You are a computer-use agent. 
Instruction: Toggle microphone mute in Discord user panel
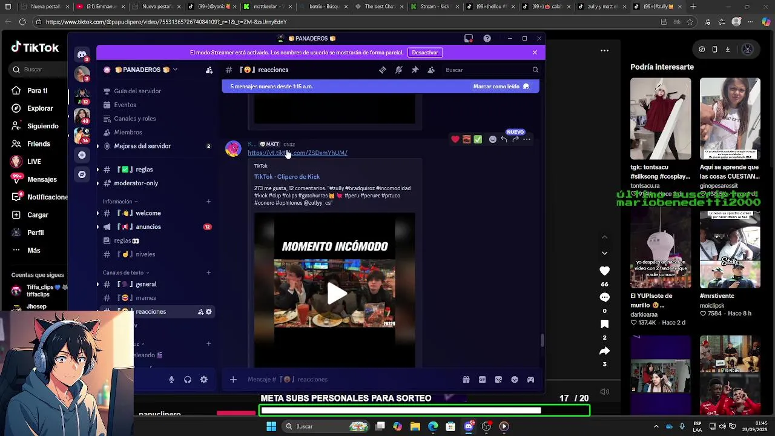171,380
